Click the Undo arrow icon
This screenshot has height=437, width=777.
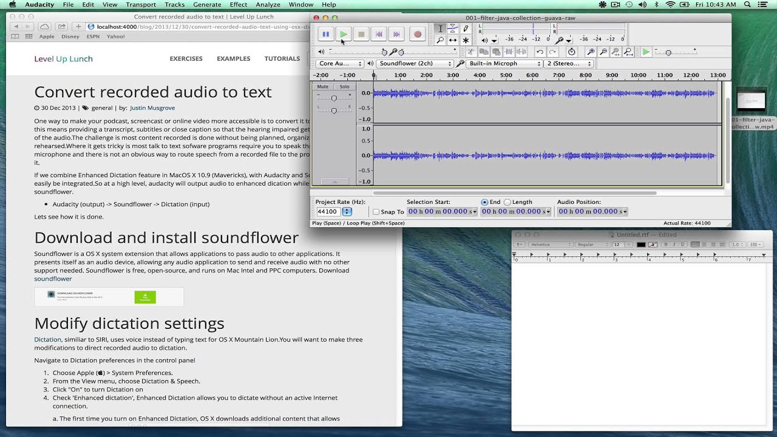(x=540, y=52)
